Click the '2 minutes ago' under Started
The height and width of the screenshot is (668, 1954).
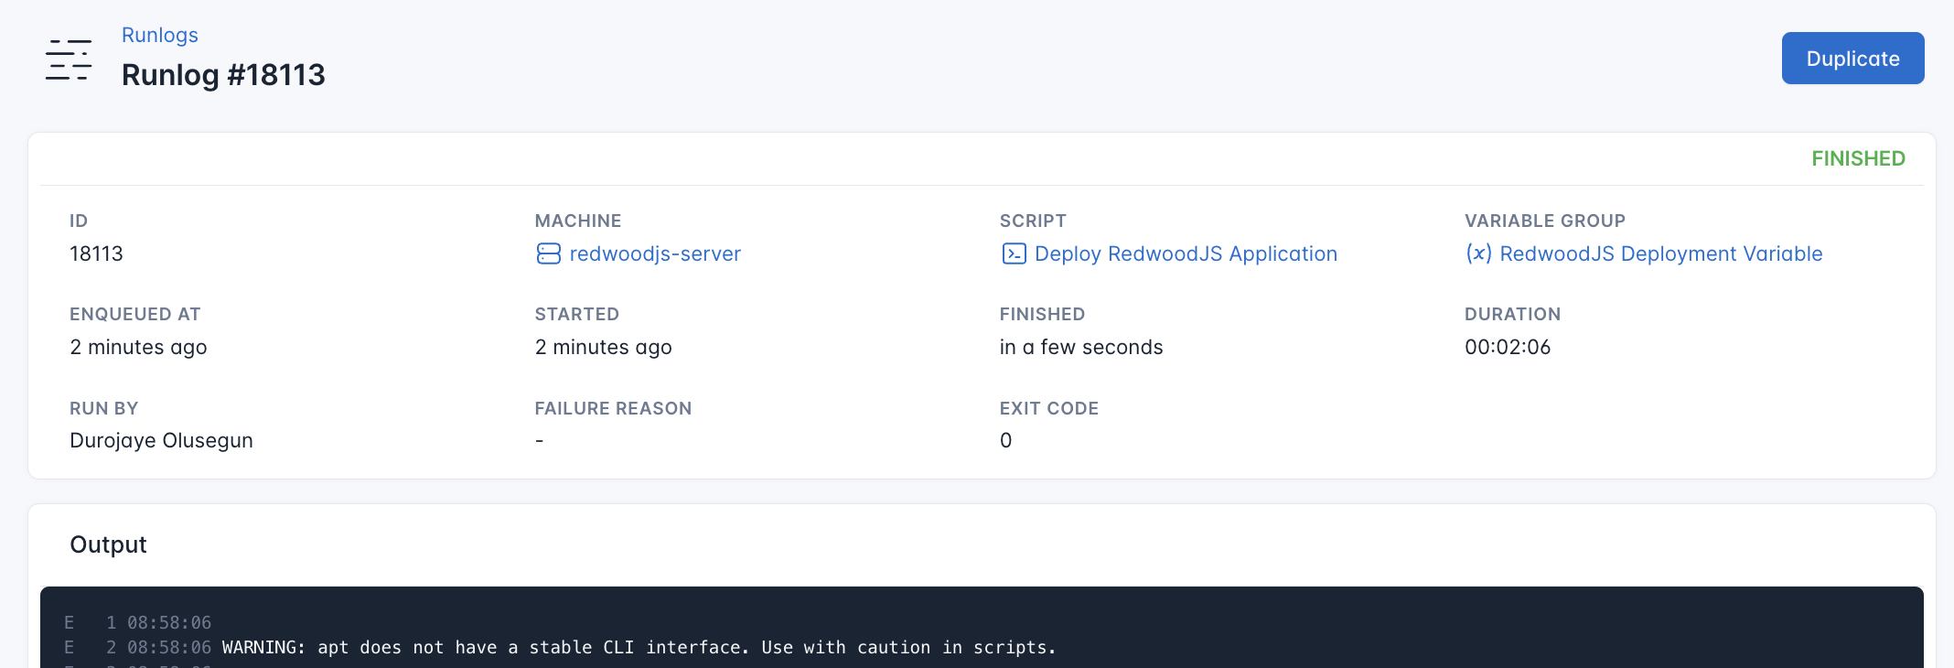coord(603,347)
